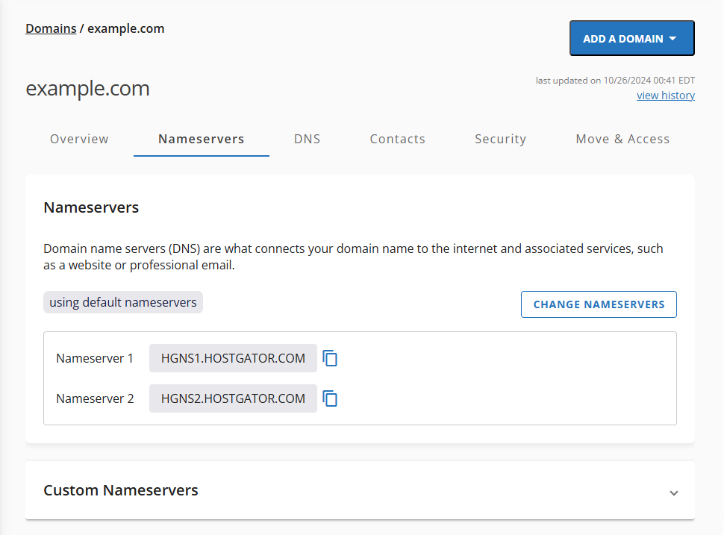Switch to the Overview tab

(79, 139)
